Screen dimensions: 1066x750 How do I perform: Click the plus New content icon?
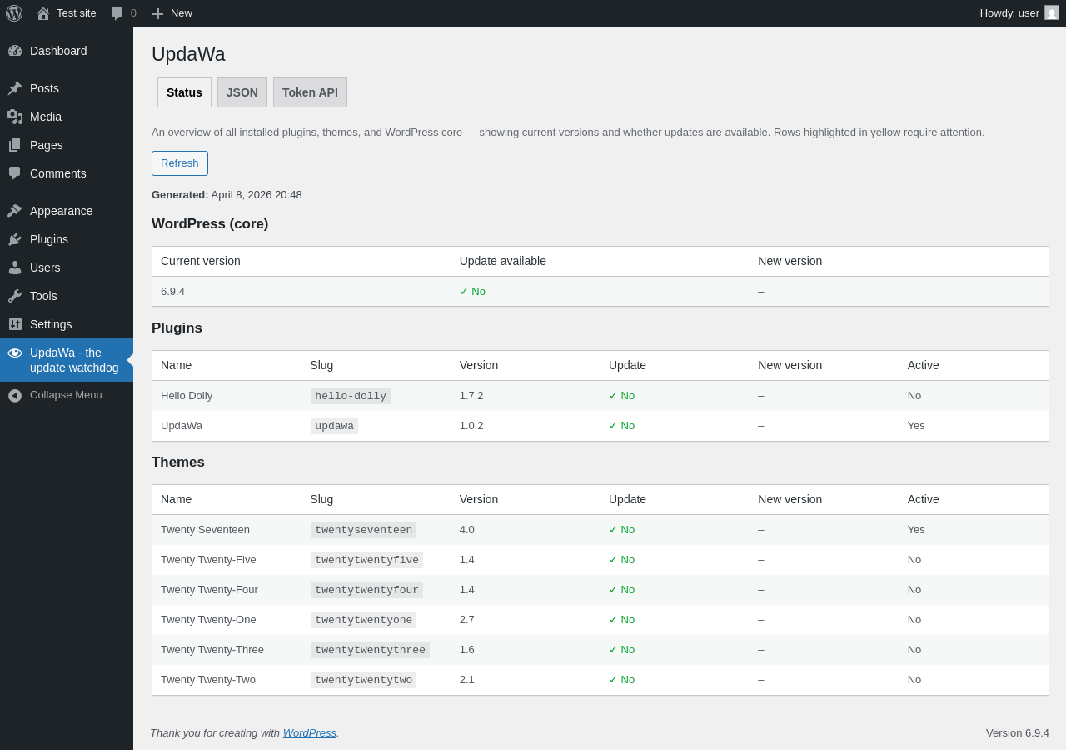157,13
